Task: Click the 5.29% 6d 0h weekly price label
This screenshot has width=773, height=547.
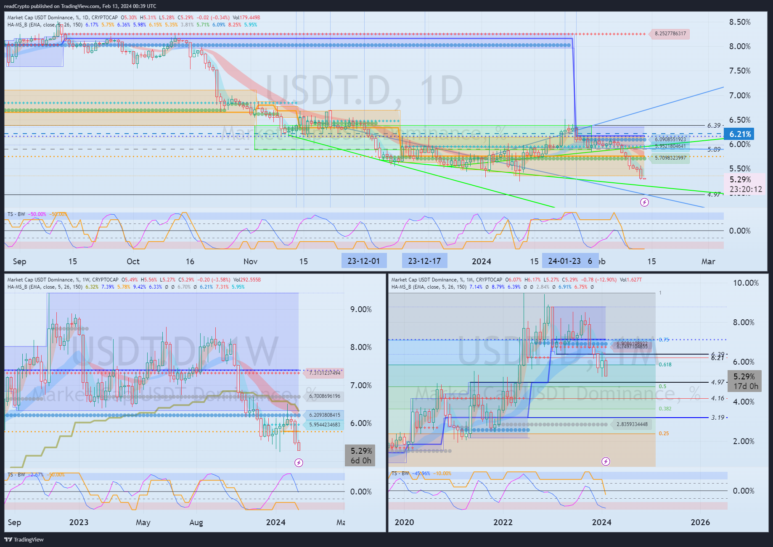Action: point(360,455)
